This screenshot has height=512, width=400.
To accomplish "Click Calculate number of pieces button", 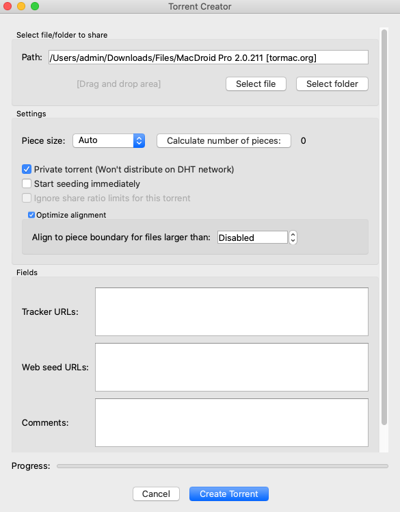I will click(x=224, y=141).
